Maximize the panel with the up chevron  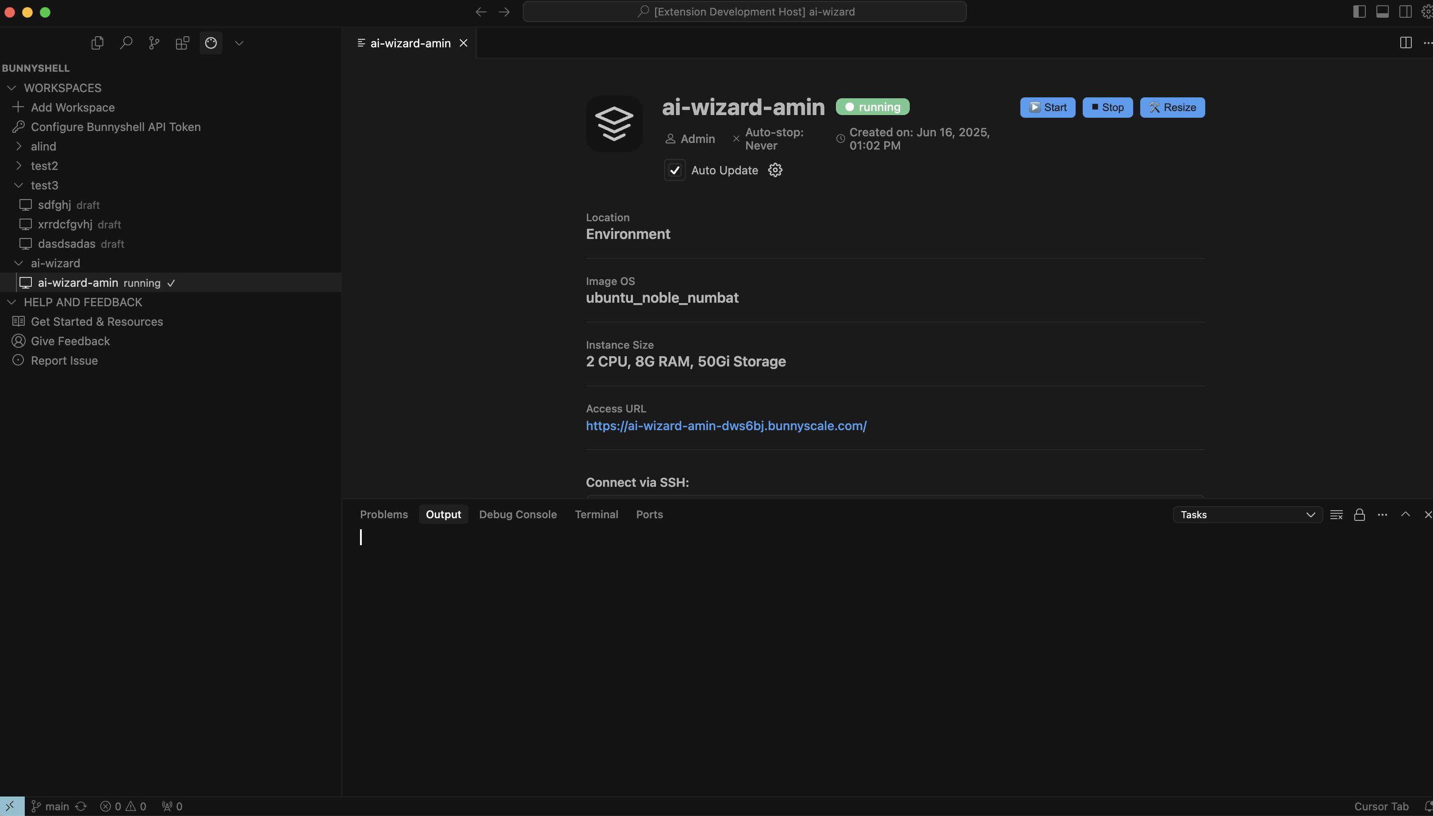pos(1405,515)
